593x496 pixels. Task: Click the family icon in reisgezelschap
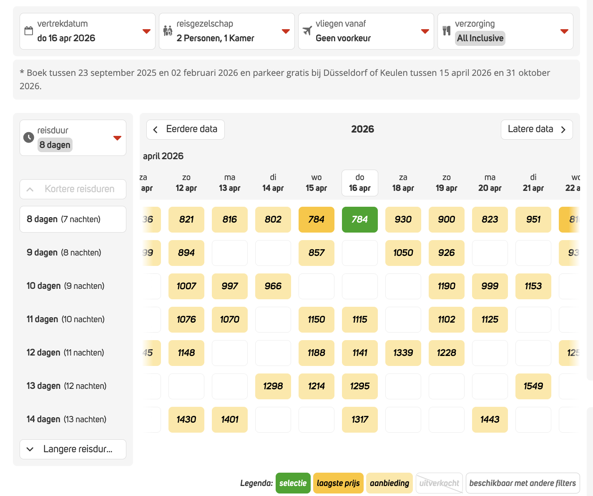[x=168, y=31]
